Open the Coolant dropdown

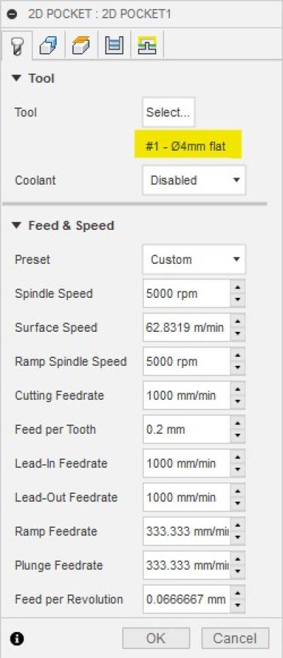coord(194,180)
